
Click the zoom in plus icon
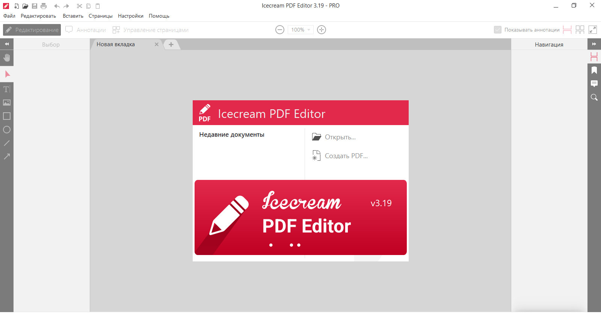tap(322, 30)
